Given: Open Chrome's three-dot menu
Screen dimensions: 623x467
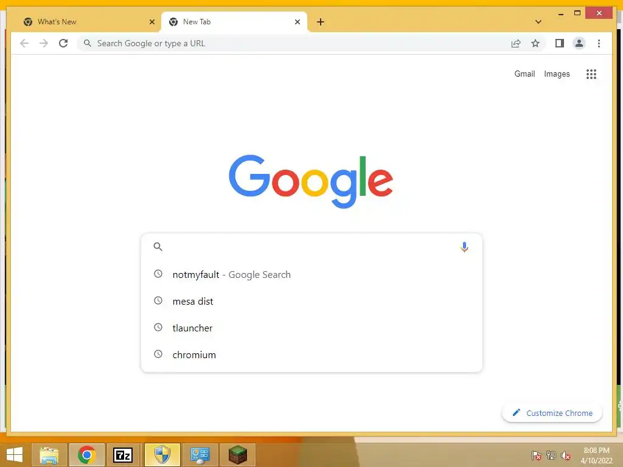Looking at the screenshot, I should (599, 43).
